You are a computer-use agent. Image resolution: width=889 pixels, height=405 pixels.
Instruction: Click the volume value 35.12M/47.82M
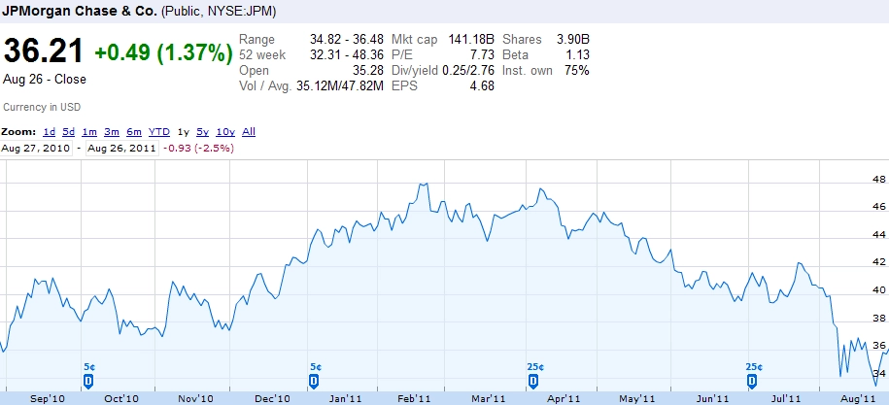(340, 86)
